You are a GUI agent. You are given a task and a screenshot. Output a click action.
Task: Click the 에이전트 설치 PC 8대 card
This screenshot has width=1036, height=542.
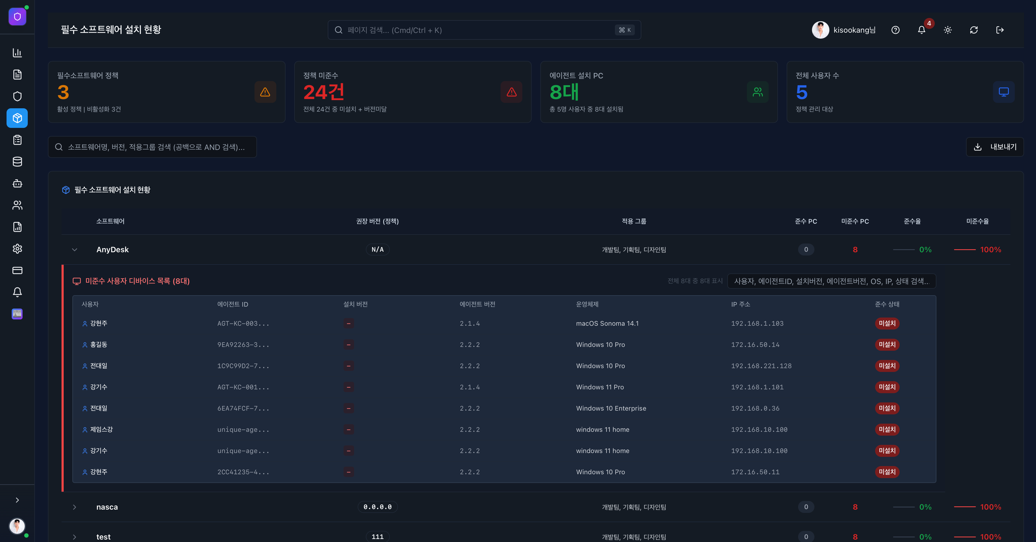click(659, 92)
